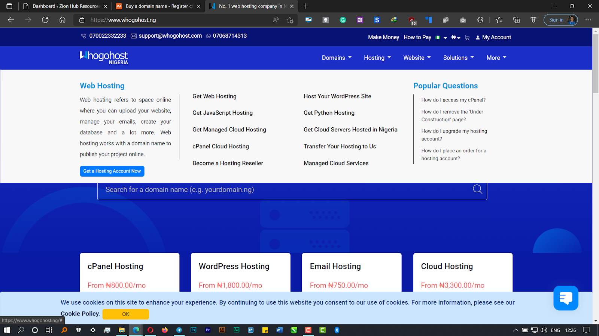Open the Cookie Policy link

coord(80,314)
